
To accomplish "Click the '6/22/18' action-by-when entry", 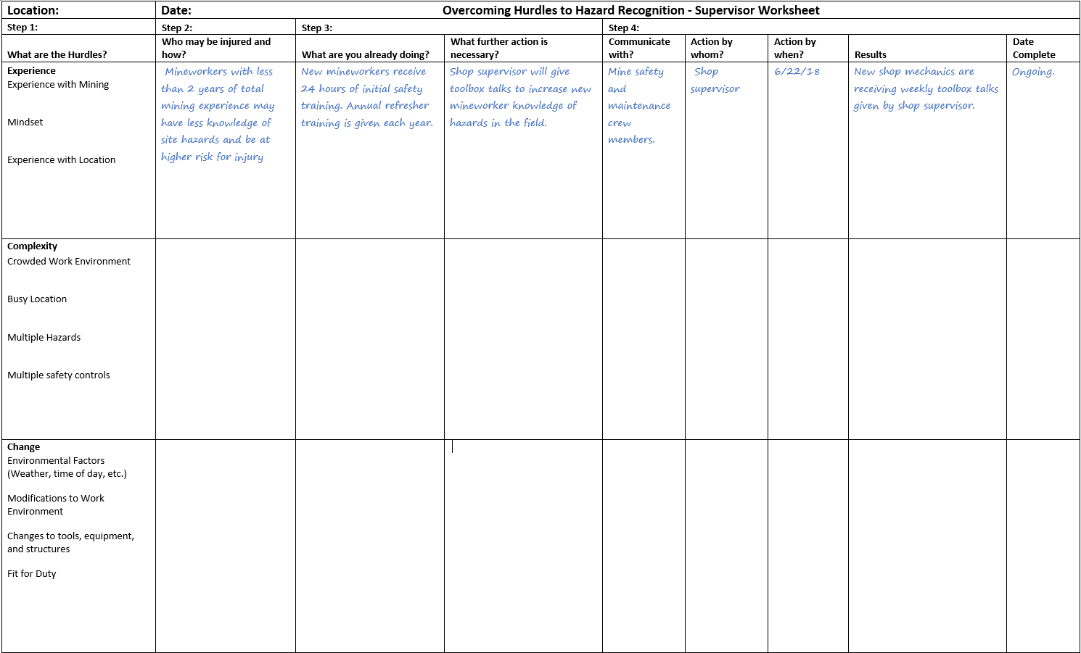I will (797, 72).
